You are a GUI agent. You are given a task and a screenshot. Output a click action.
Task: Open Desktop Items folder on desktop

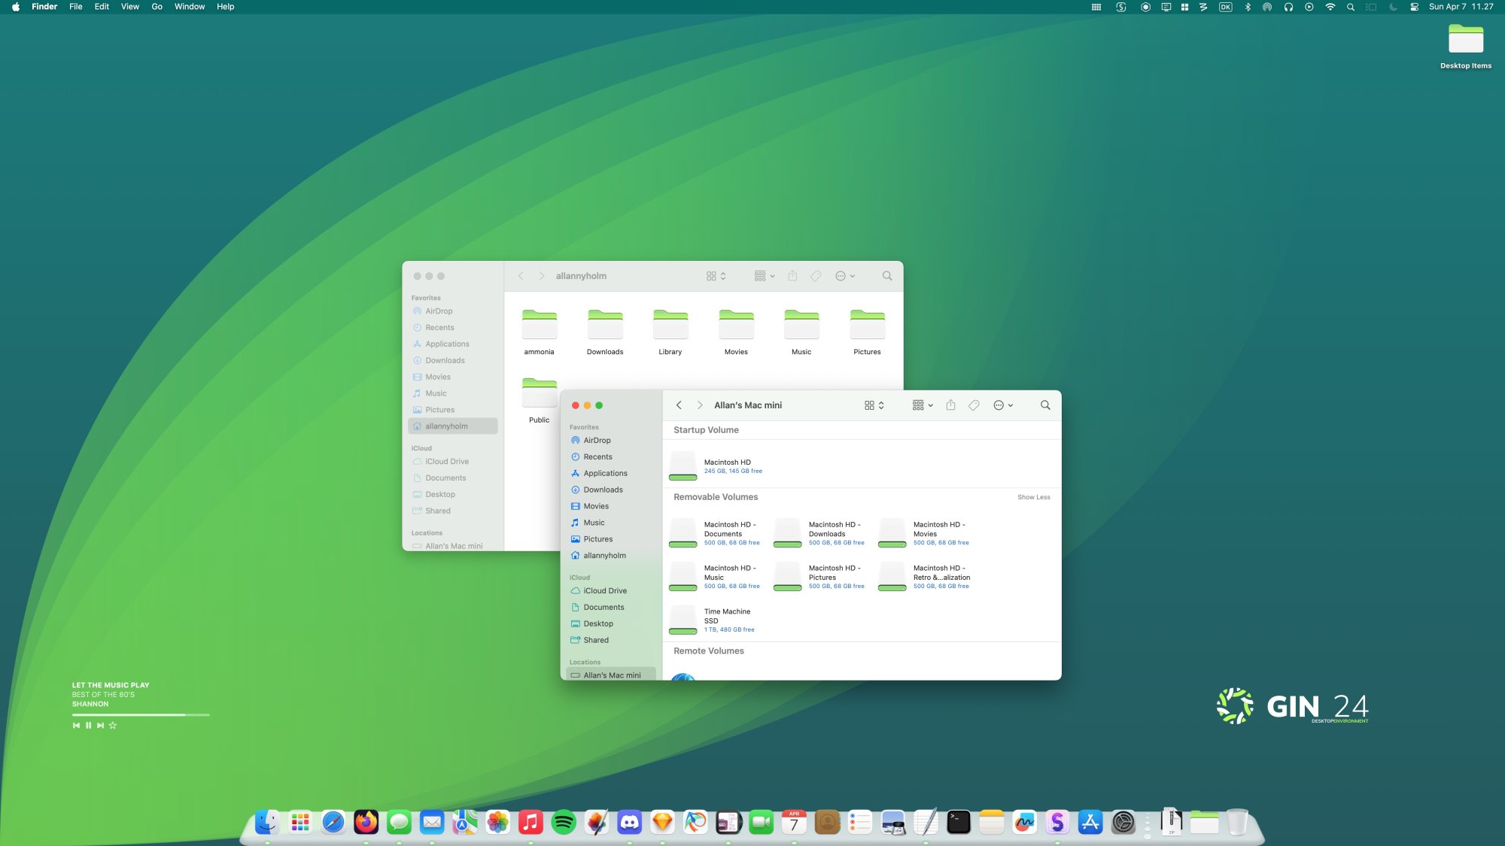pos(1466,46)
